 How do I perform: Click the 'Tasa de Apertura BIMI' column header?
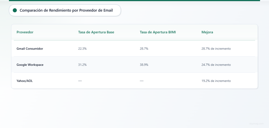[158, 32]
